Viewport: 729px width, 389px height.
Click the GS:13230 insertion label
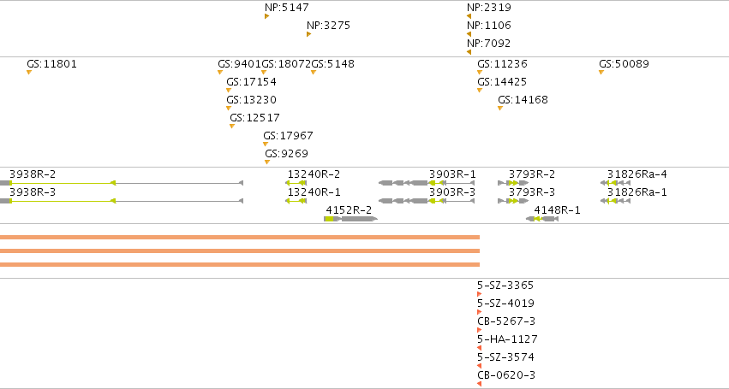(x=251, y=100)
